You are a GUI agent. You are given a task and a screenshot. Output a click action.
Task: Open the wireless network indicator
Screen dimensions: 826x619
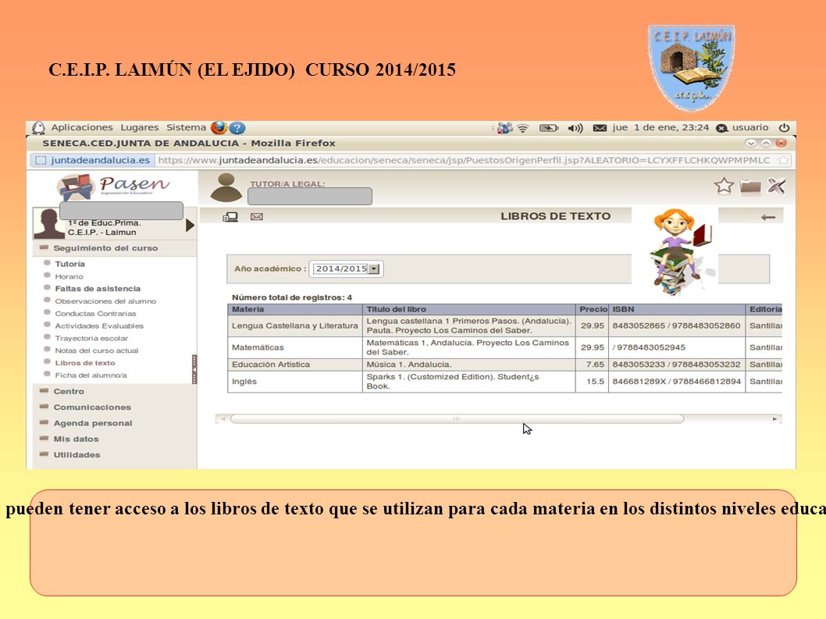522,128
